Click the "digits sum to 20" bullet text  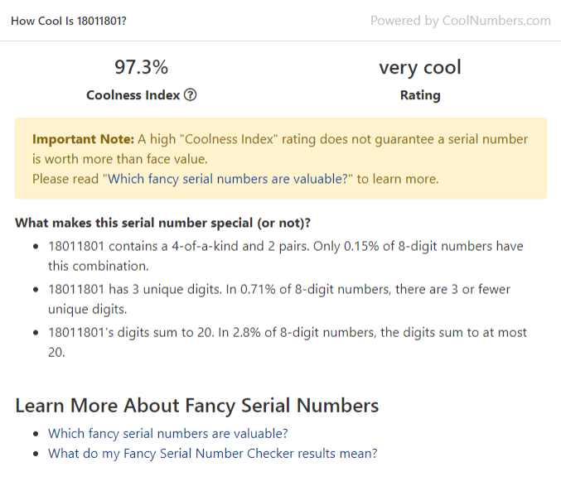point(288,342)
